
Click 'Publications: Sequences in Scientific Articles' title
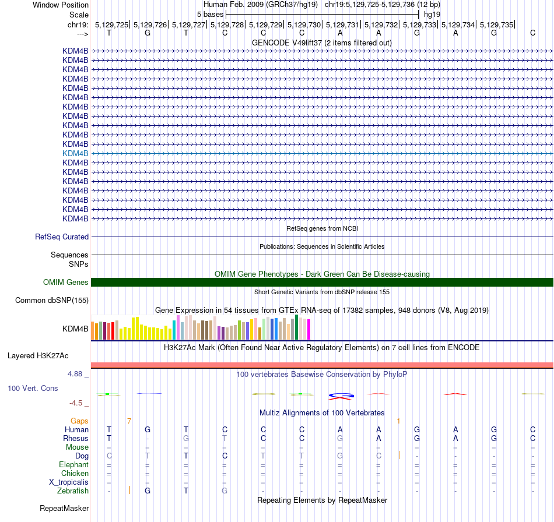tap(322, 246)
